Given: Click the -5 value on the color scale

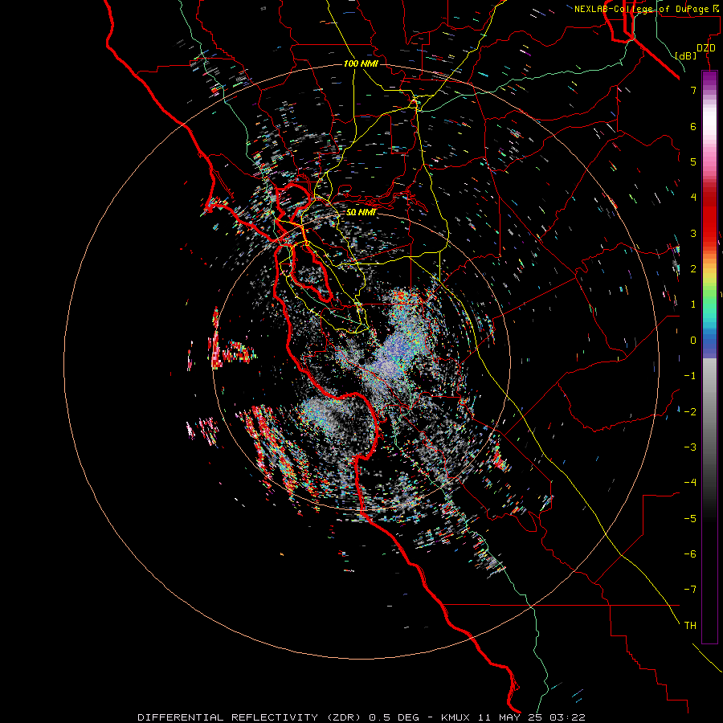Looking at the screenshot, I should 690,518.
